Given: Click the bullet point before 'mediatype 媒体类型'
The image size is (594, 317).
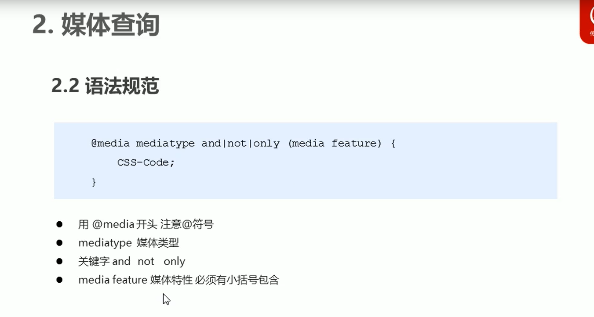Looking at the screenshot, I should pos(59,243).
